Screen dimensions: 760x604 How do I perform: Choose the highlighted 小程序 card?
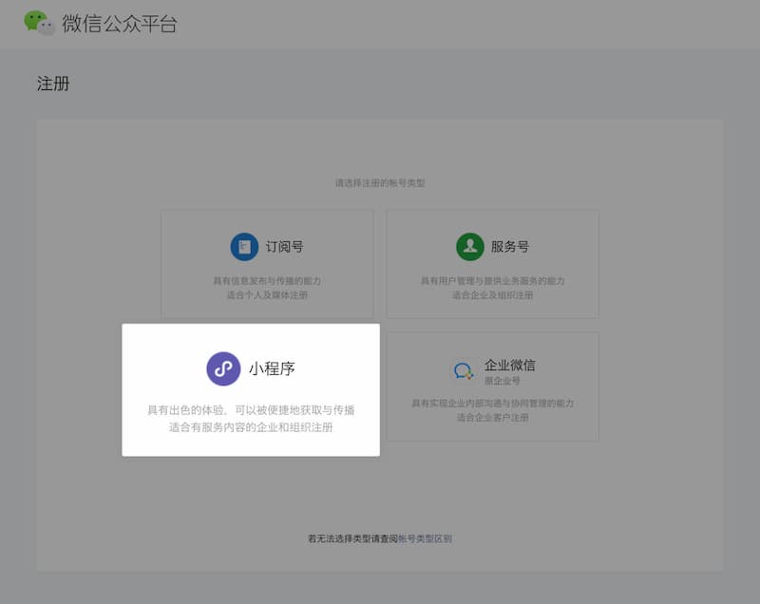tap(252, 389)
